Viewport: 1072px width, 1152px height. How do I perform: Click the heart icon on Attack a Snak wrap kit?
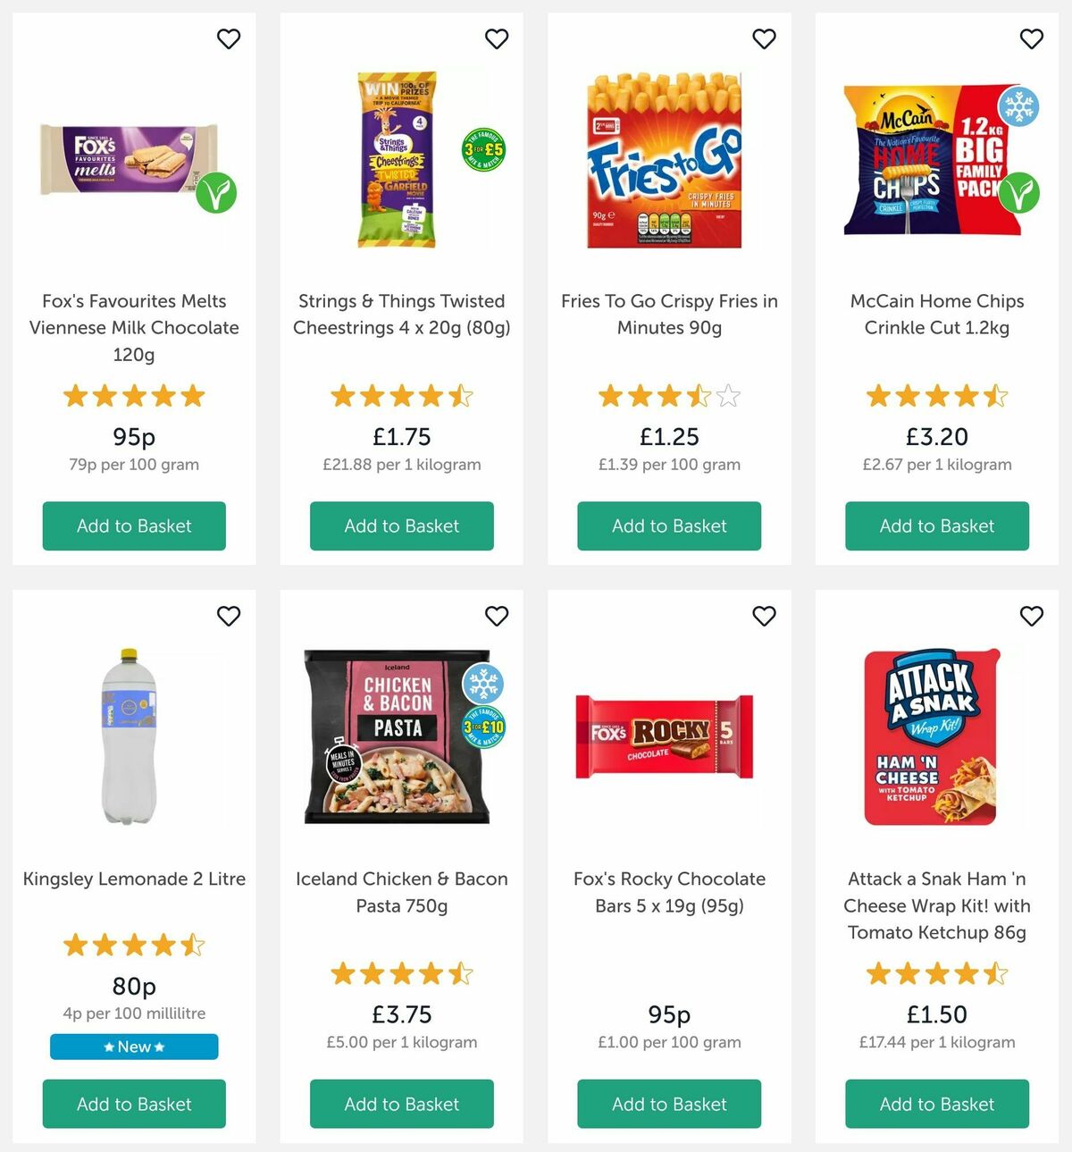(1031, 617)
